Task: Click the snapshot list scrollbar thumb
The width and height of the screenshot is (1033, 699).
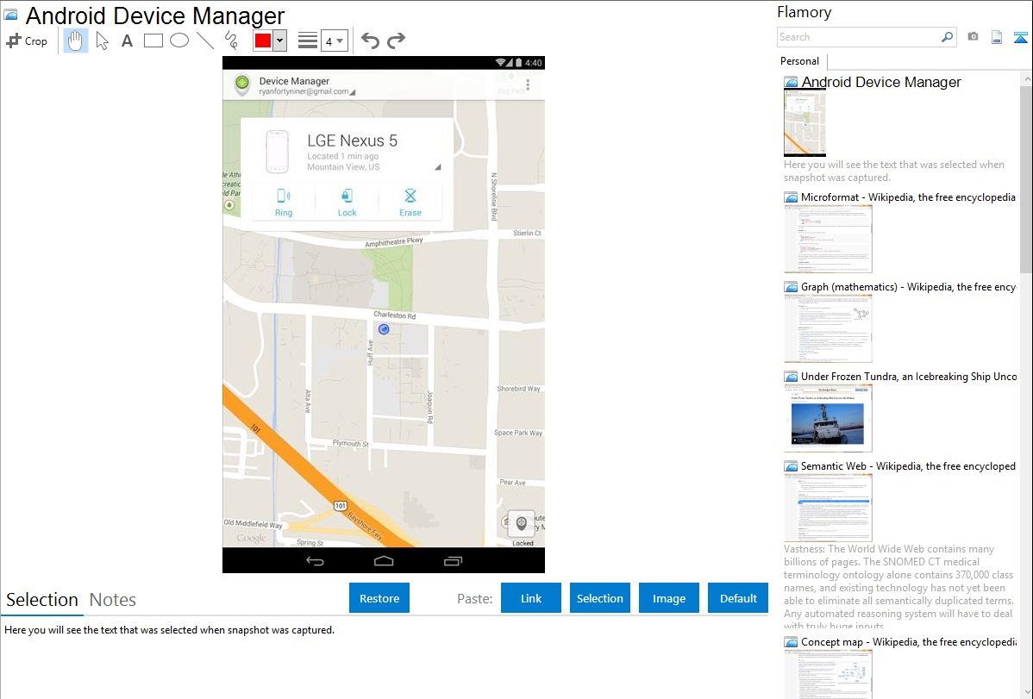Action: (1026, 179)
